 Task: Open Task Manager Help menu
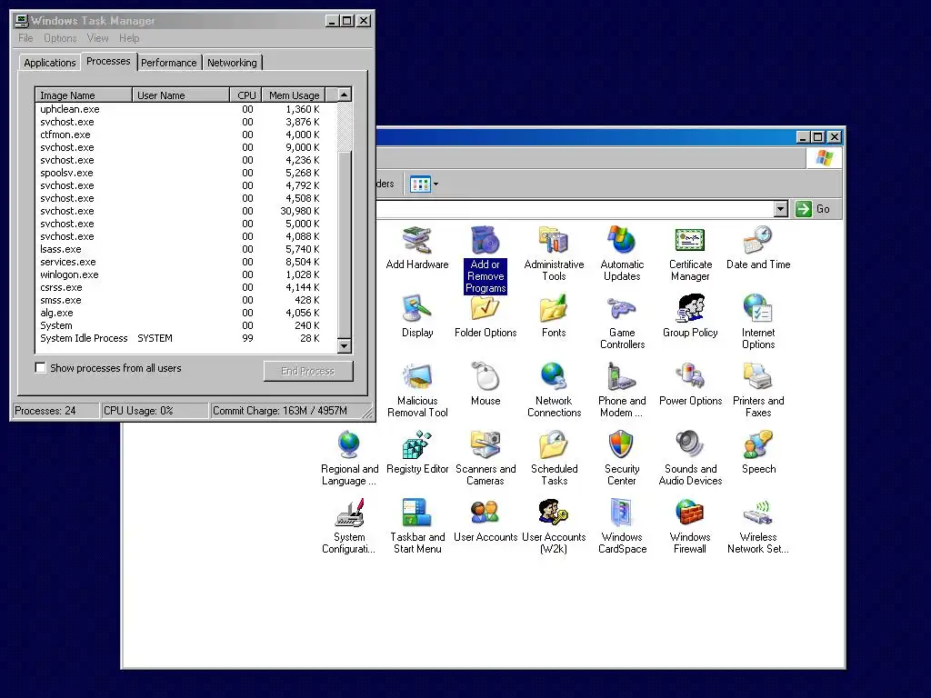(x=129, y=38)
